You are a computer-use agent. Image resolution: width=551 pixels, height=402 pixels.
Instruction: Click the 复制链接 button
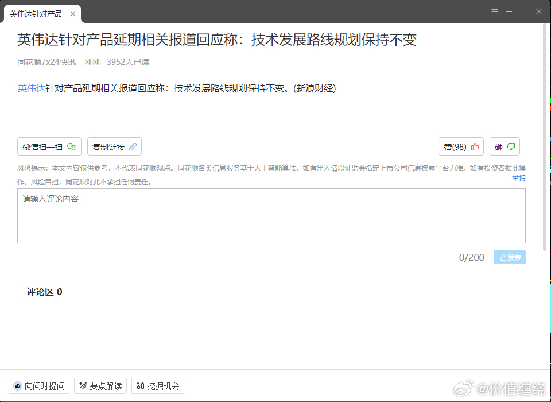pyautogui.click(x=114, y=146)
